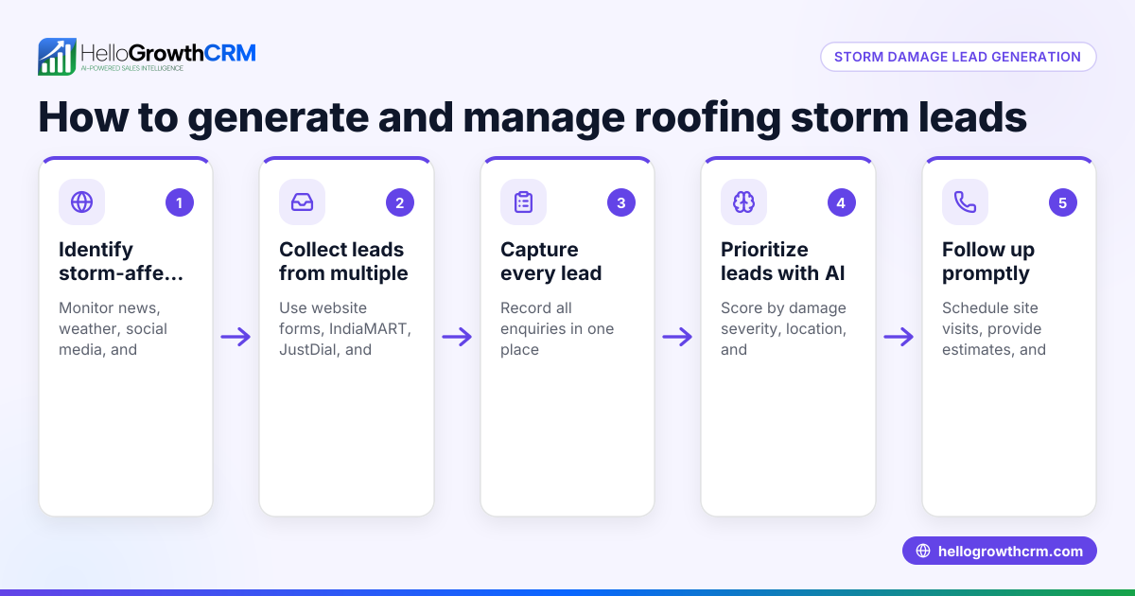Click the HelloGrowthCRM brand name text

[x=168, y=53]
